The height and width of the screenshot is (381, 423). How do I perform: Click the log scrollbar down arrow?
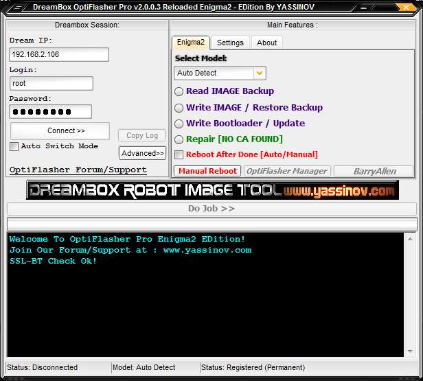pyautogui.click(x=410, y=351)
